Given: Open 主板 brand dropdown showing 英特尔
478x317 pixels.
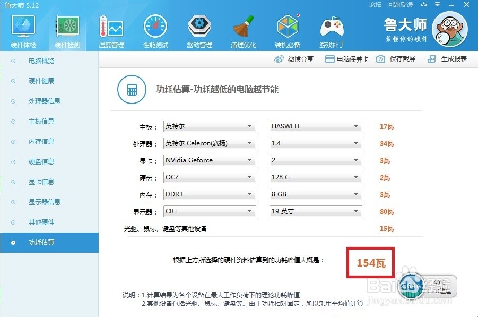Looking at the screenshot, I should click(210, 126).
